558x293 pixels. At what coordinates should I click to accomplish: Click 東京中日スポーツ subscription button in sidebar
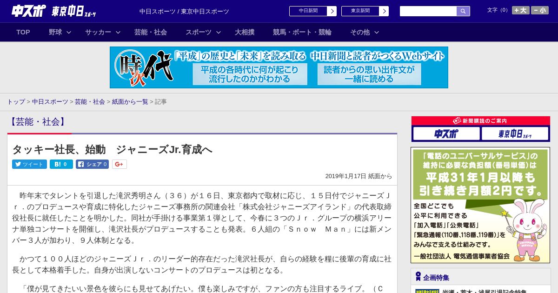tap(515, 134)
